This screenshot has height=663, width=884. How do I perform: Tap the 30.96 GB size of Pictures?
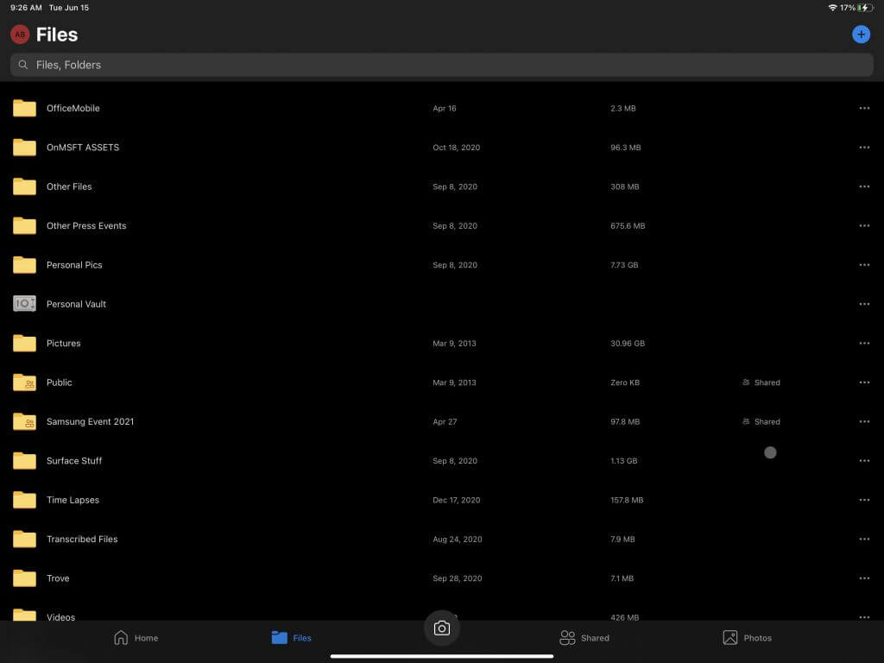(628, 344)
